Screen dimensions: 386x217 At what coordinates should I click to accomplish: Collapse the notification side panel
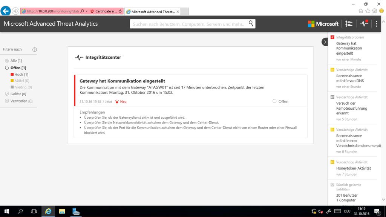[x=325, y=42]
